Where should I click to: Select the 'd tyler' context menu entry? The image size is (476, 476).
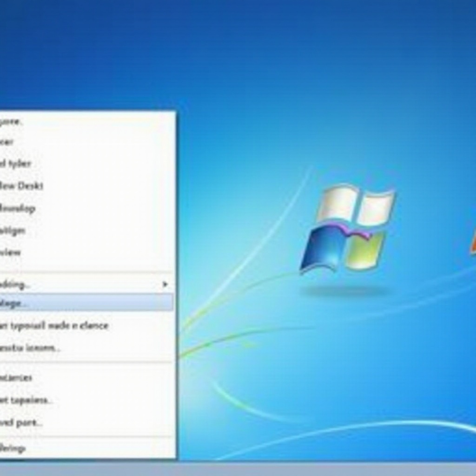click(x=86, y=164)
